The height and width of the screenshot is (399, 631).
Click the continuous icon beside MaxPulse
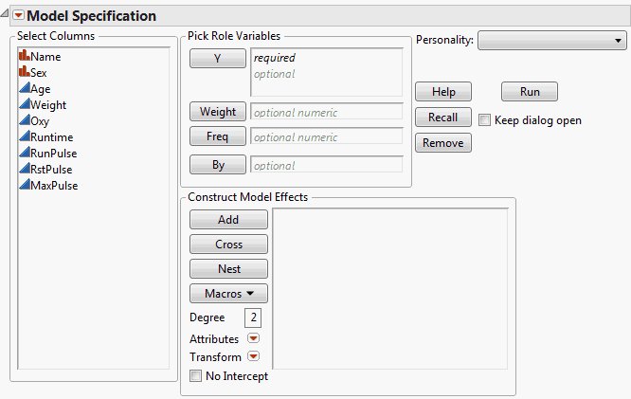pyautogui.click(x=24, y=185)
